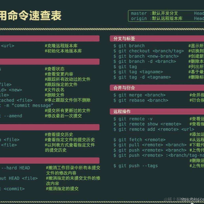The height and width of the screenshot is (204, 204).
Task: Select the quoted 'commit message' text
Action: tap(32, 106)
